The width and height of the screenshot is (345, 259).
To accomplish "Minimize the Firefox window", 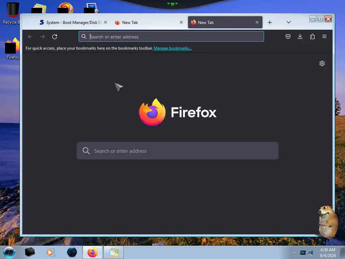I will 313,19.
